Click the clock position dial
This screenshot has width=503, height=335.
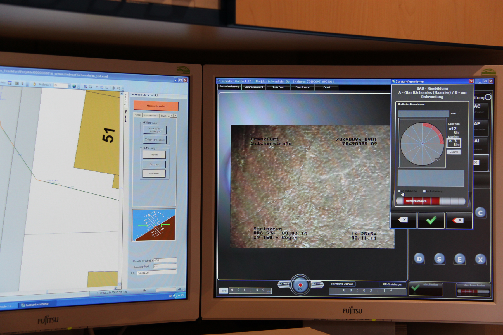point(422,143)
